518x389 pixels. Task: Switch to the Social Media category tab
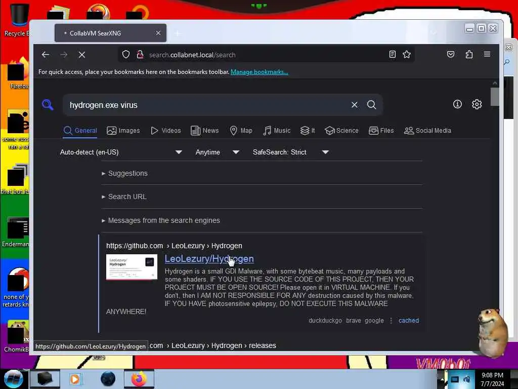click(427, 130)
